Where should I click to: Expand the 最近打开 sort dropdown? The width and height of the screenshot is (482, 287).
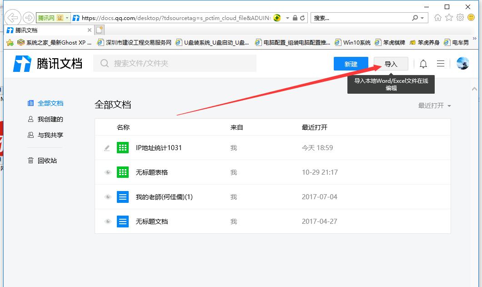pyautogui.click(x=435, y=106)
